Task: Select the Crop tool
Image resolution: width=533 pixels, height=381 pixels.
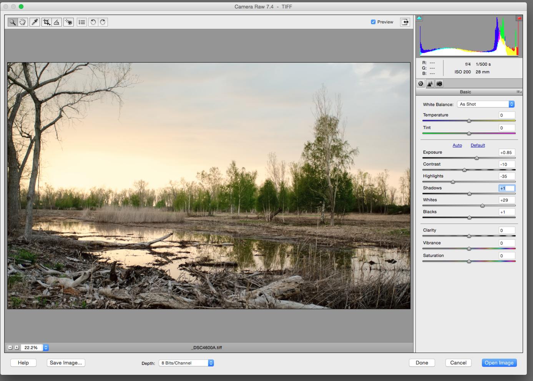Action: point(46,22)
